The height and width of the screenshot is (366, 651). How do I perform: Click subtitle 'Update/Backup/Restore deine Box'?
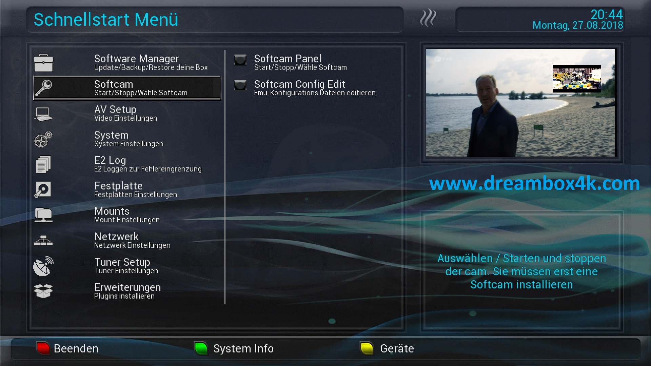[151, 67]
